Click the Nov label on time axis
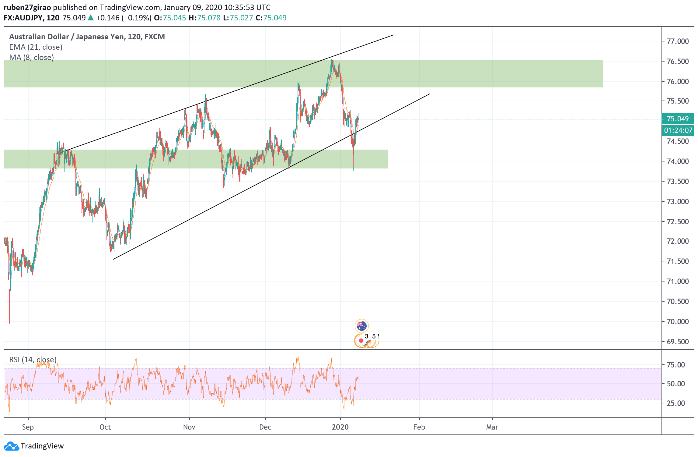The width and height of the screenshot is (698, 457). (x=189, y=427)
